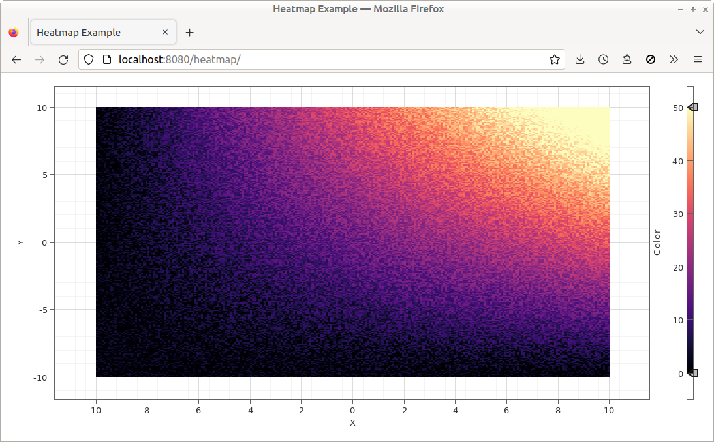Click the forward navigation arrow

40,59
